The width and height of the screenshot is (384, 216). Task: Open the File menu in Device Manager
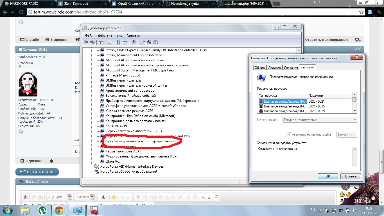pos(89,35)
